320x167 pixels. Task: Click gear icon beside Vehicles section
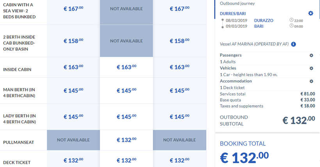[311, 68]
